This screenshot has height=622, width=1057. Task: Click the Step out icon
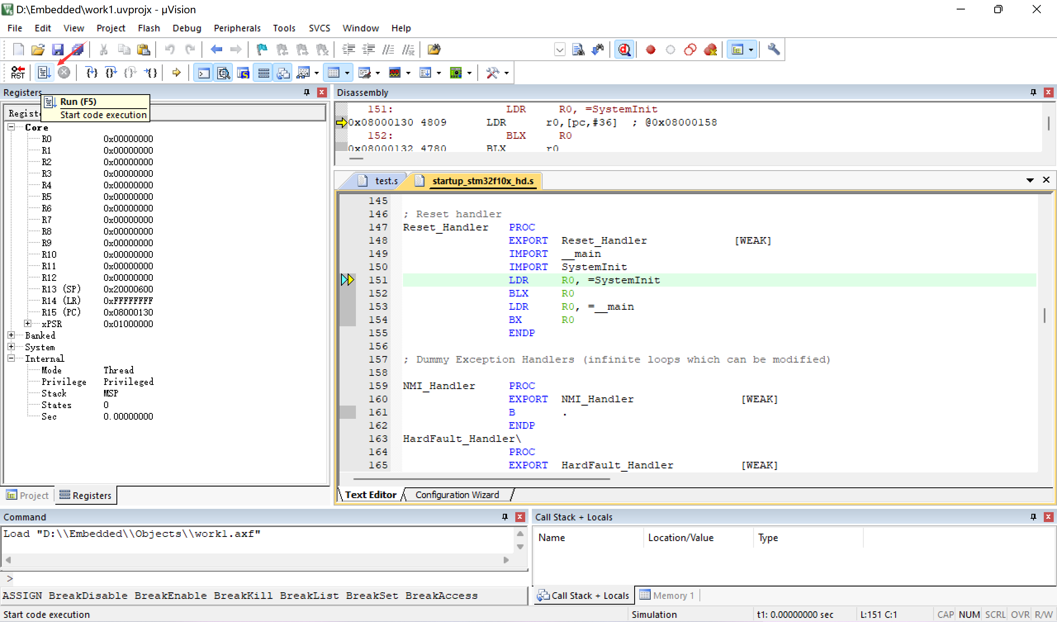click(130, 73)
